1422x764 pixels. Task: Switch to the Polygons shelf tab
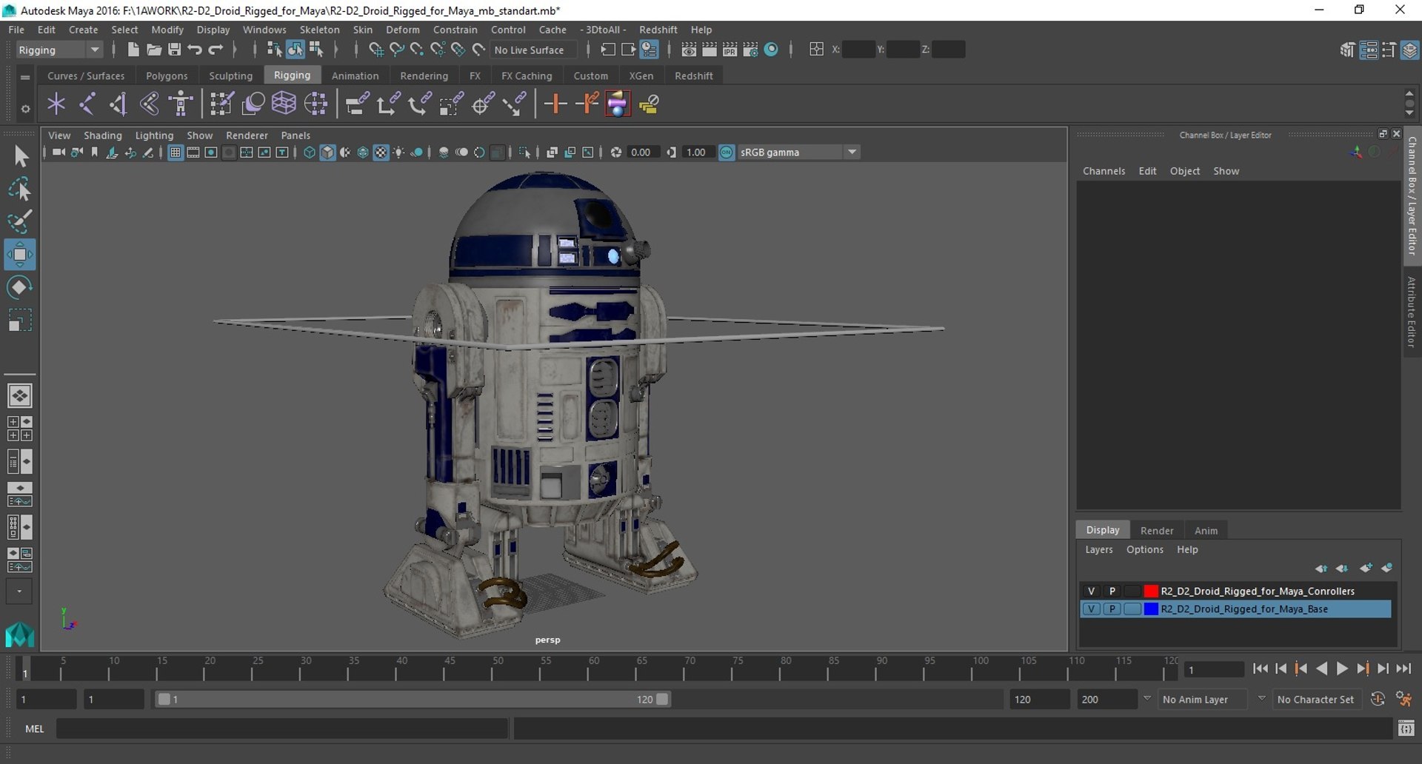pyautogui.click(x=167, y=76)
